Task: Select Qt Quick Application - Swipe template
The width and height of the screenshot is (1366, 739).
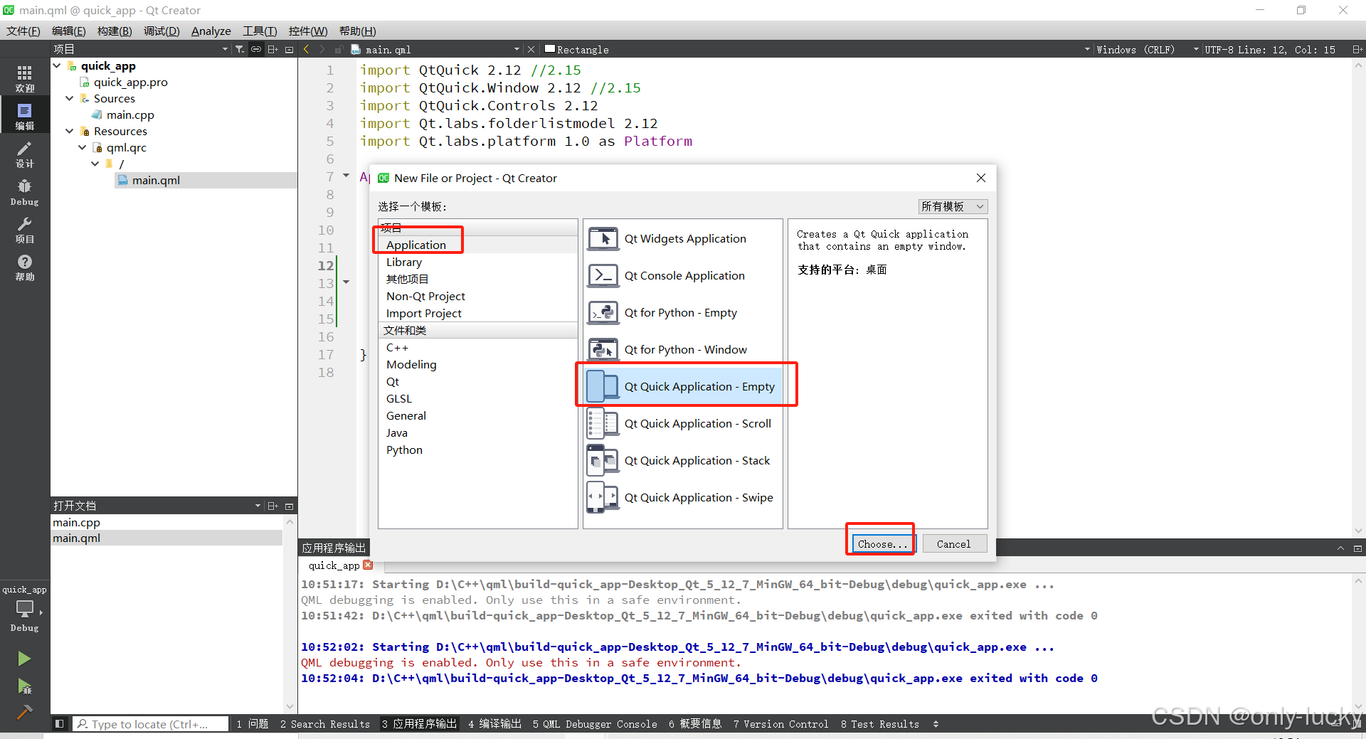Action: [x=683, y=498]
